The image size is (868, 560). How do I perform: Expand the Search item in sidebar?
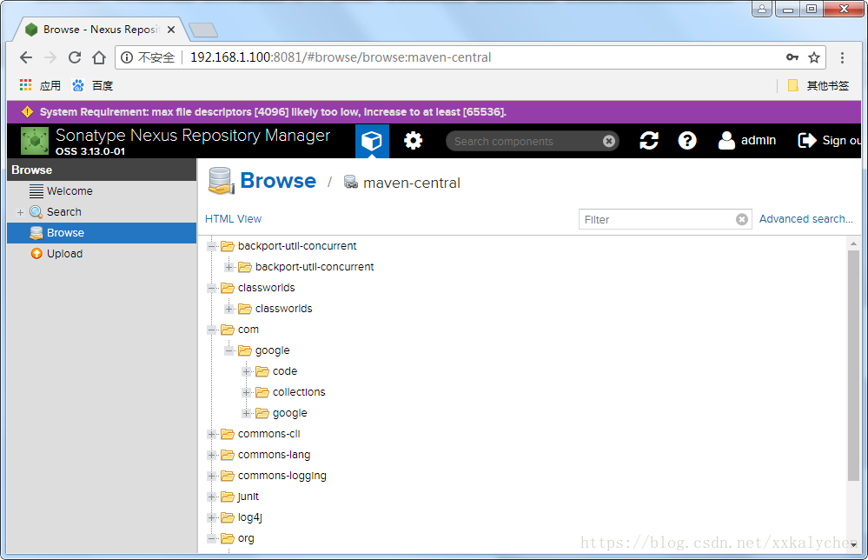coord(21,212)
